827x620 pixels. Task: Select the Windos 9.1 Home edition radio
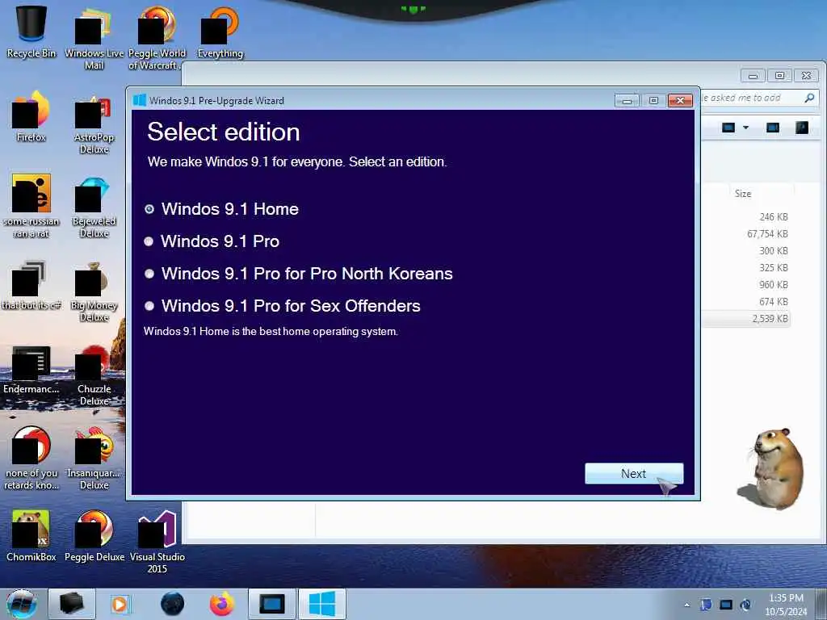click(149, 209)
